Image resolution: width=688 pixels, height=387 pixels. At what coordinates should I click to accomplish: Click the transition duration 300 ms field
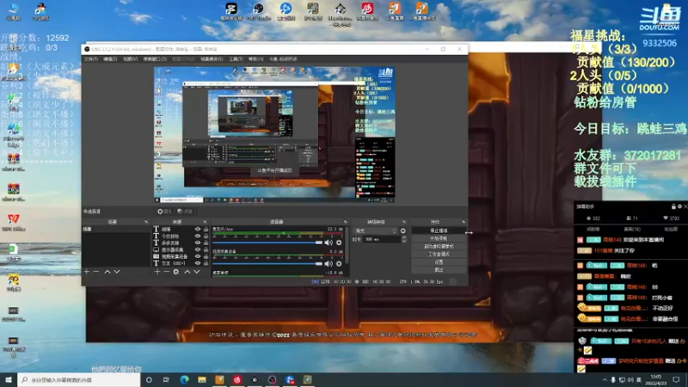click(x=381, y=240)
